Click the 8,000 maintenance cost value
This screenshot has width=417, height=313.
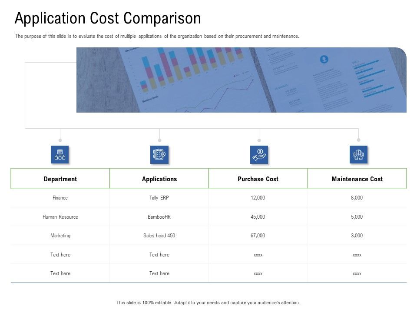(x=357, y=198)
